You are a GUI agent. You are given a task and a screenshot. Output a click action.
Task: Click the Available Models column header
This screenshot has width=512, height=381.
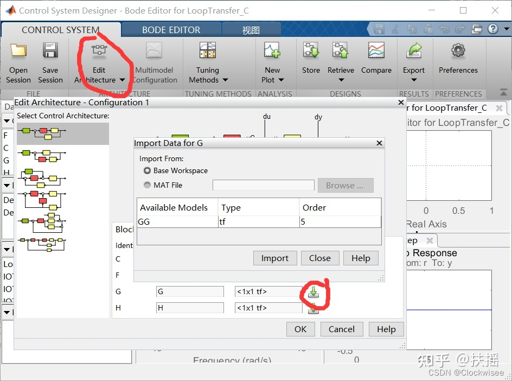pos(177,207)
